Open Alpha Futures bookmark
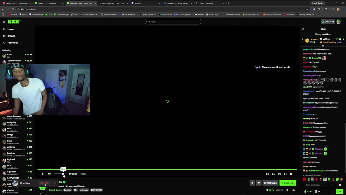The image size is (346, 195). click(166, 14)
